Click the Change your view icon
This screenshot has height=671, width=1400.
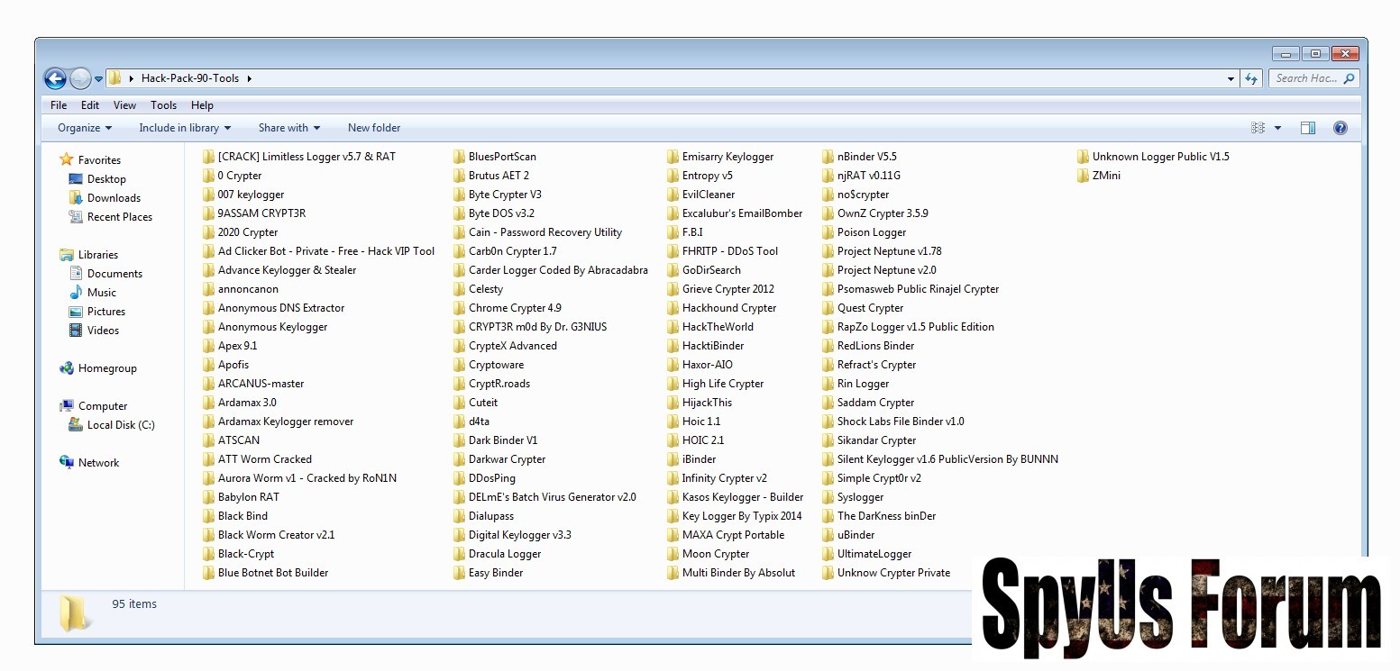[x=1258, y=128]
